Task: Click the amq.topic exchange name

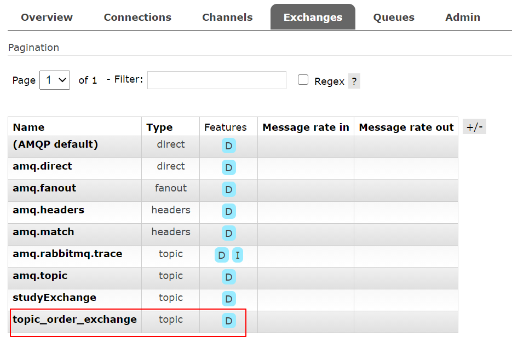Action: 40,276
